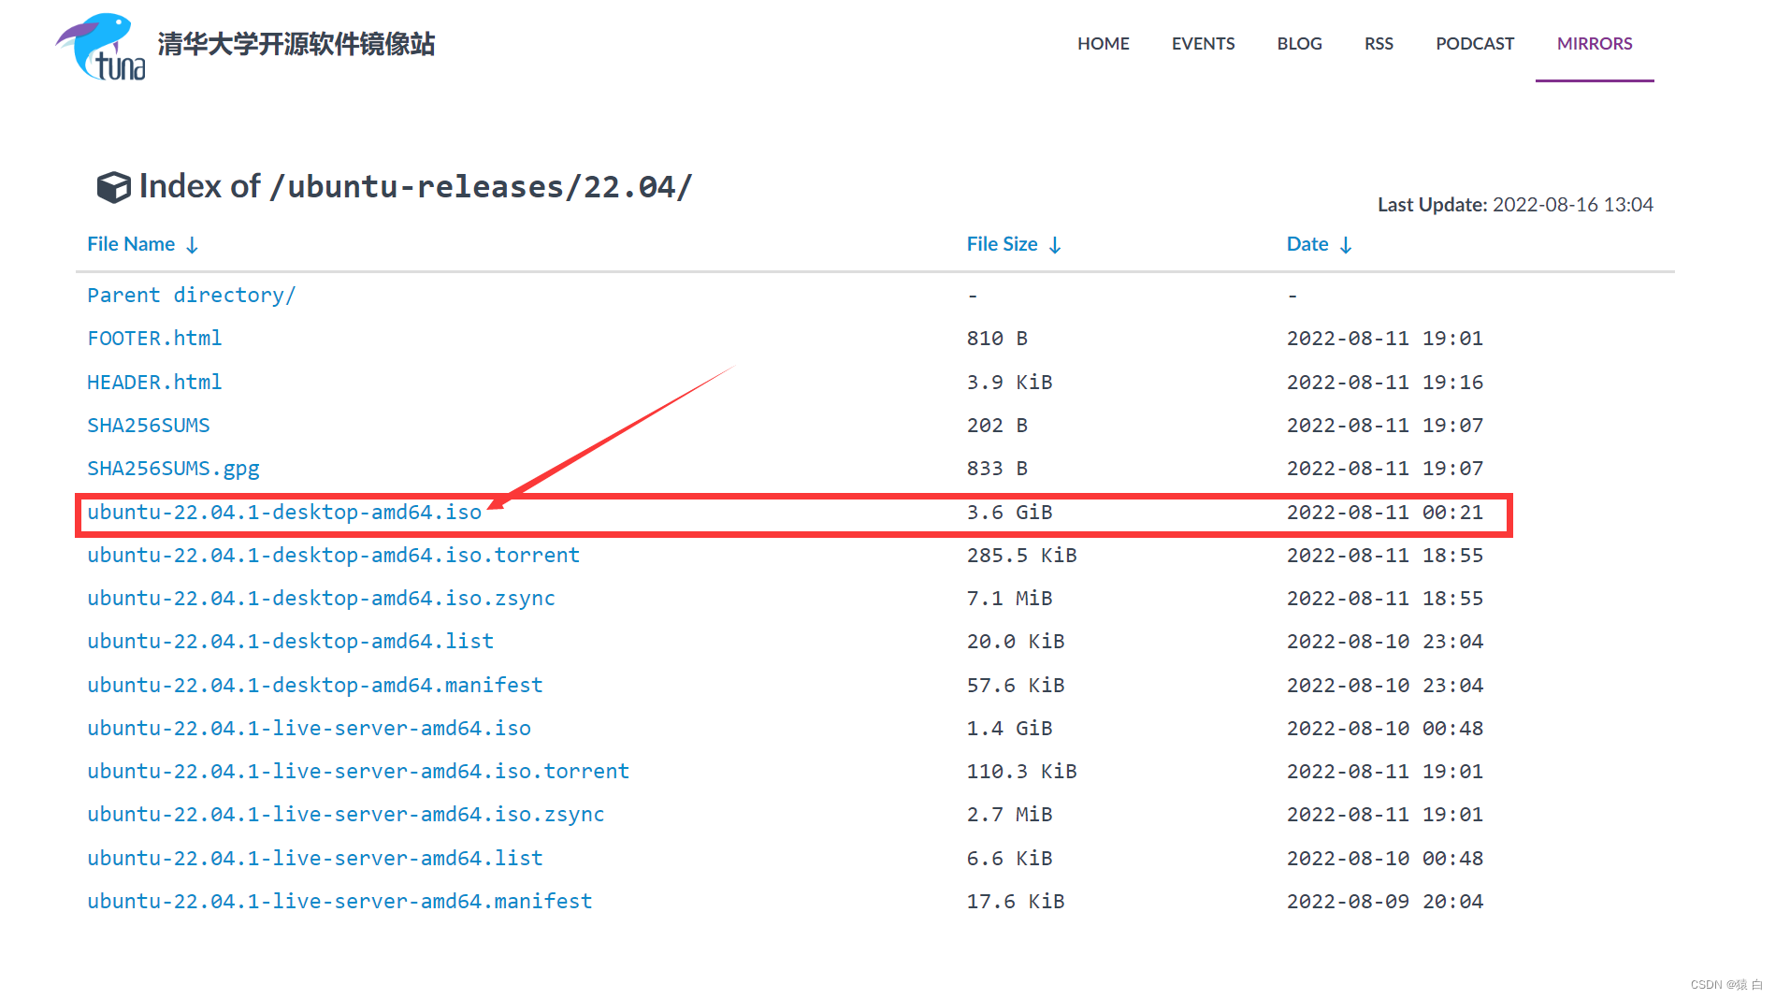Open the FOOTER.html file link
Viewport: 1776px width, 999px height.
tap(154, 339)
